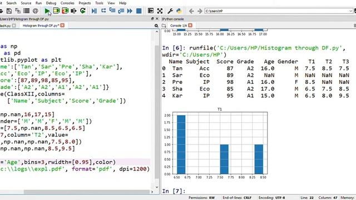
Task: Toggle fullscreen mode icon
Action: (x=160, y=11)
